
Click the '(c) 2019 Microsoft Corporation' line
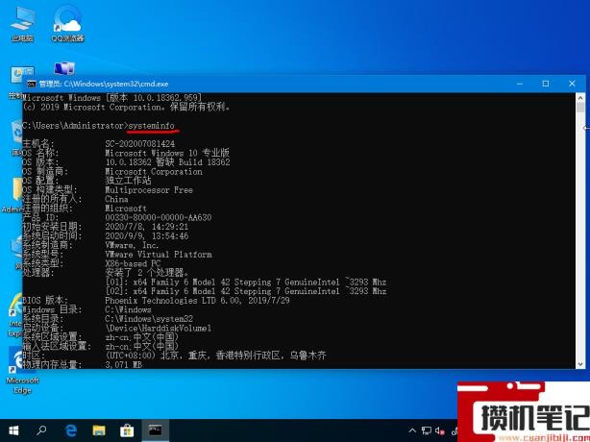[x=126, y=108]
